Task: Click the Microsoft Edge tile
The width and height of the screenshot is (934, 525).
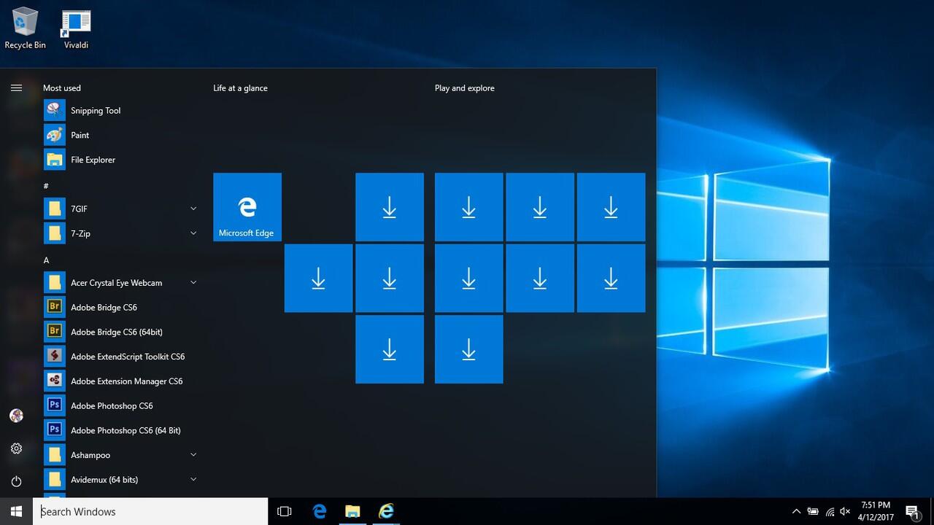Action: [x=247, y=207]
